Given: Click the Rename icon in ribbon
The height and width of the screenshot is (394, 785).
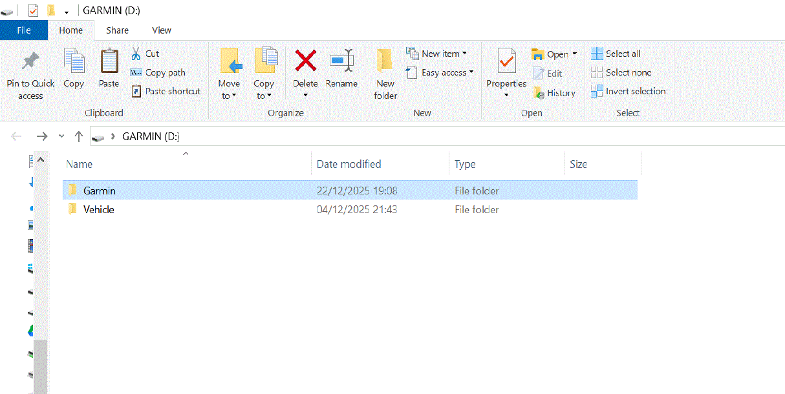Looking at the screenshot, I should 341,61.
